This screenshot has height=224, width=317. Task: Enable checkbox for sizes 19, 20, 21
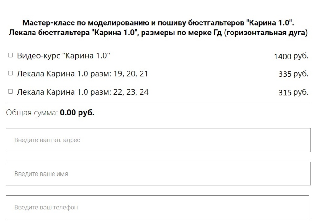click(x=10, y=73)
